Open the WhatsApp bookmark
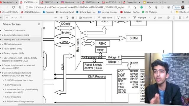 pyautogui.click(x=149, y=12)
